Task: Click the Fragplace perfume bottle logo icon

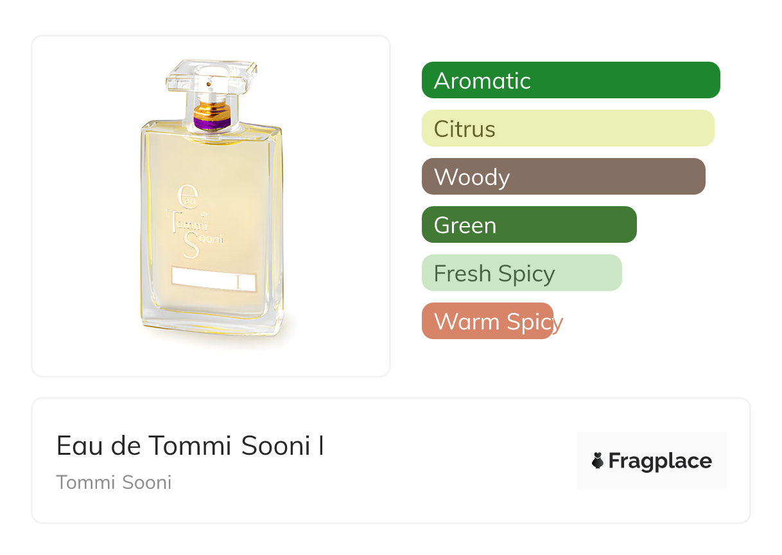Action: 598,461
